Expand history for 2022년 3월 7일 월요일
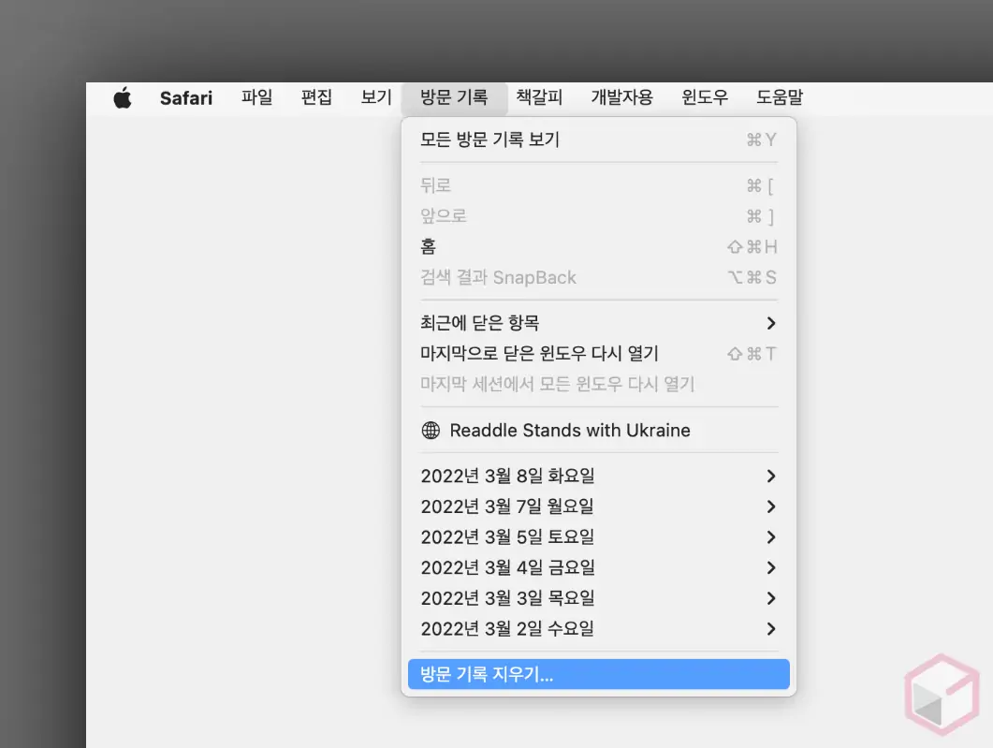Image resolution: width=993 pixels, height=748 pixels. click(598, 506)
